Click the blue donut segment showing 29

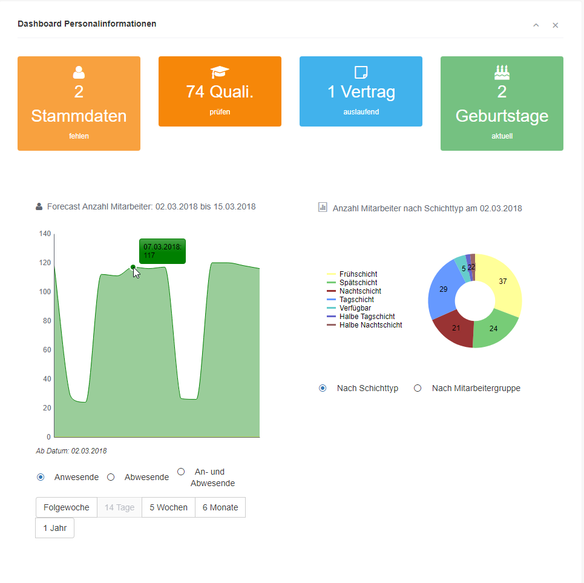(443, 290)
